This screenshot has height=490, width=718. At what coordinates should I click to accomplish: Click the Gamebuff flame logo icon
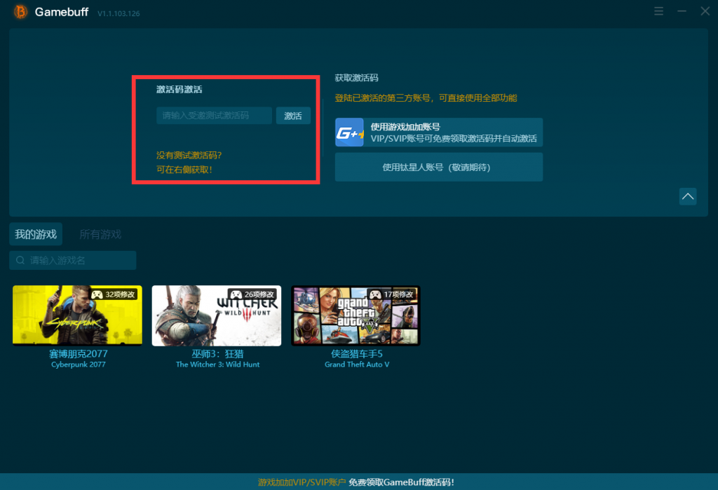pos(20,11)
